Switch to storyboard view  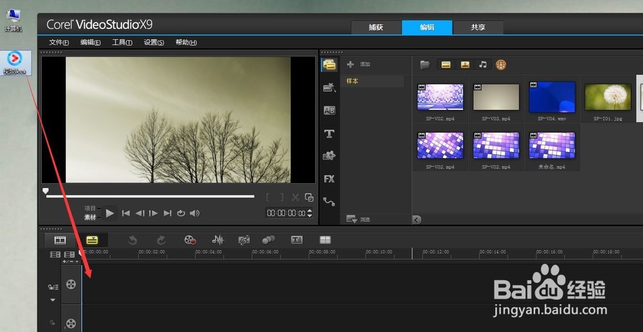point(60,240)
